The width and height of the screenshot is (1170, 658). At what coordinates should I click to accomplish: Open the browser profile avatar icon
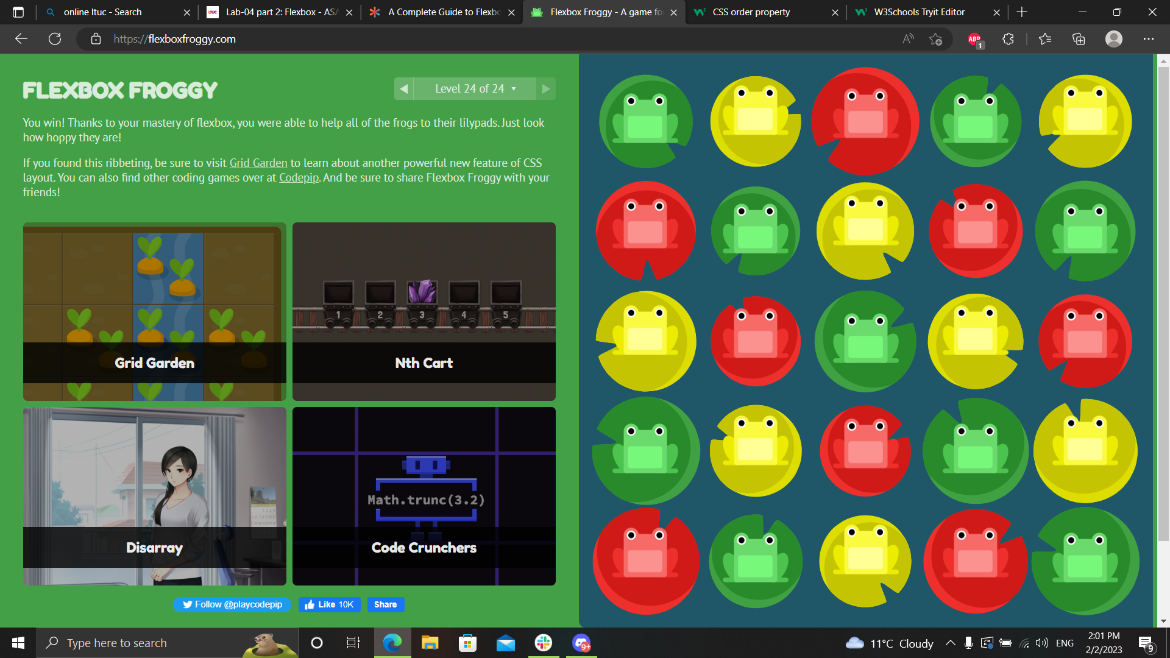click(1114, 39)
